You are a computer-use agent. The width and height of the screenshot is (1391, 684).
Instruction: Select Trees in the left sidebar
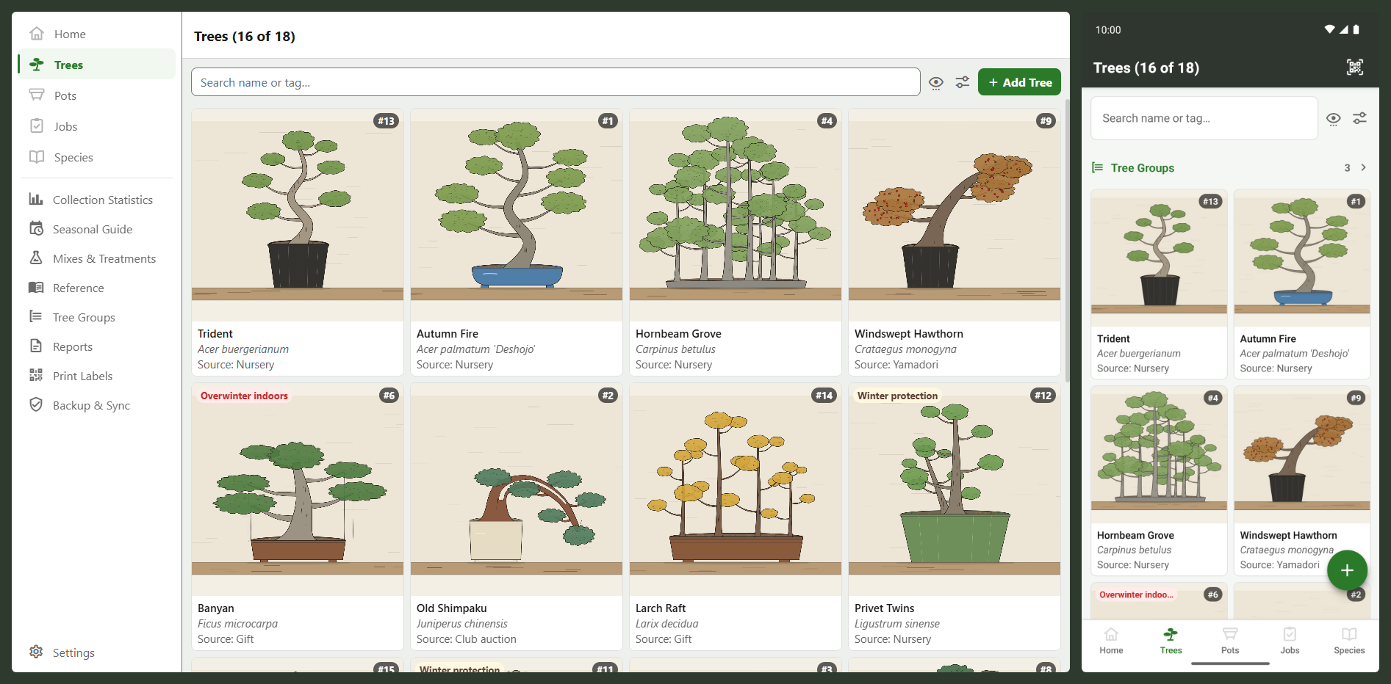(97, 65)
